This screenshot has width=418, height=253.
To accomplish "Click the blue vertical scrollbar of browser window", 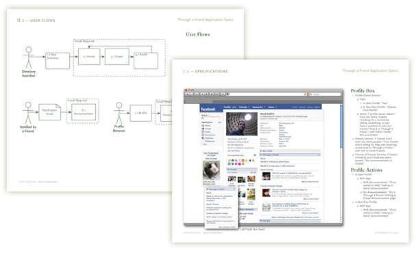I will point(341,126).
